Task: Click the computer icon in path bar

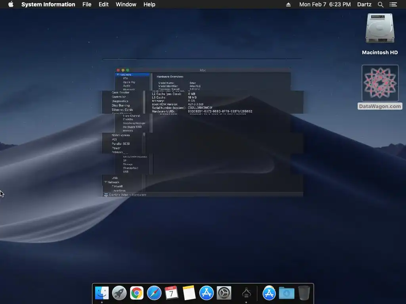Action: coord(106,195)
